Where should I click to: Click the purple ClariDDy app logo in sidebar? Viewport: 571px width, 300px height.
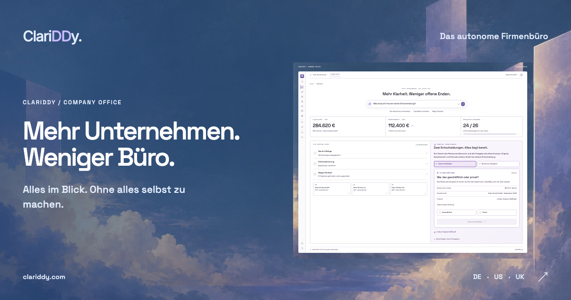[x=302, y=75]
